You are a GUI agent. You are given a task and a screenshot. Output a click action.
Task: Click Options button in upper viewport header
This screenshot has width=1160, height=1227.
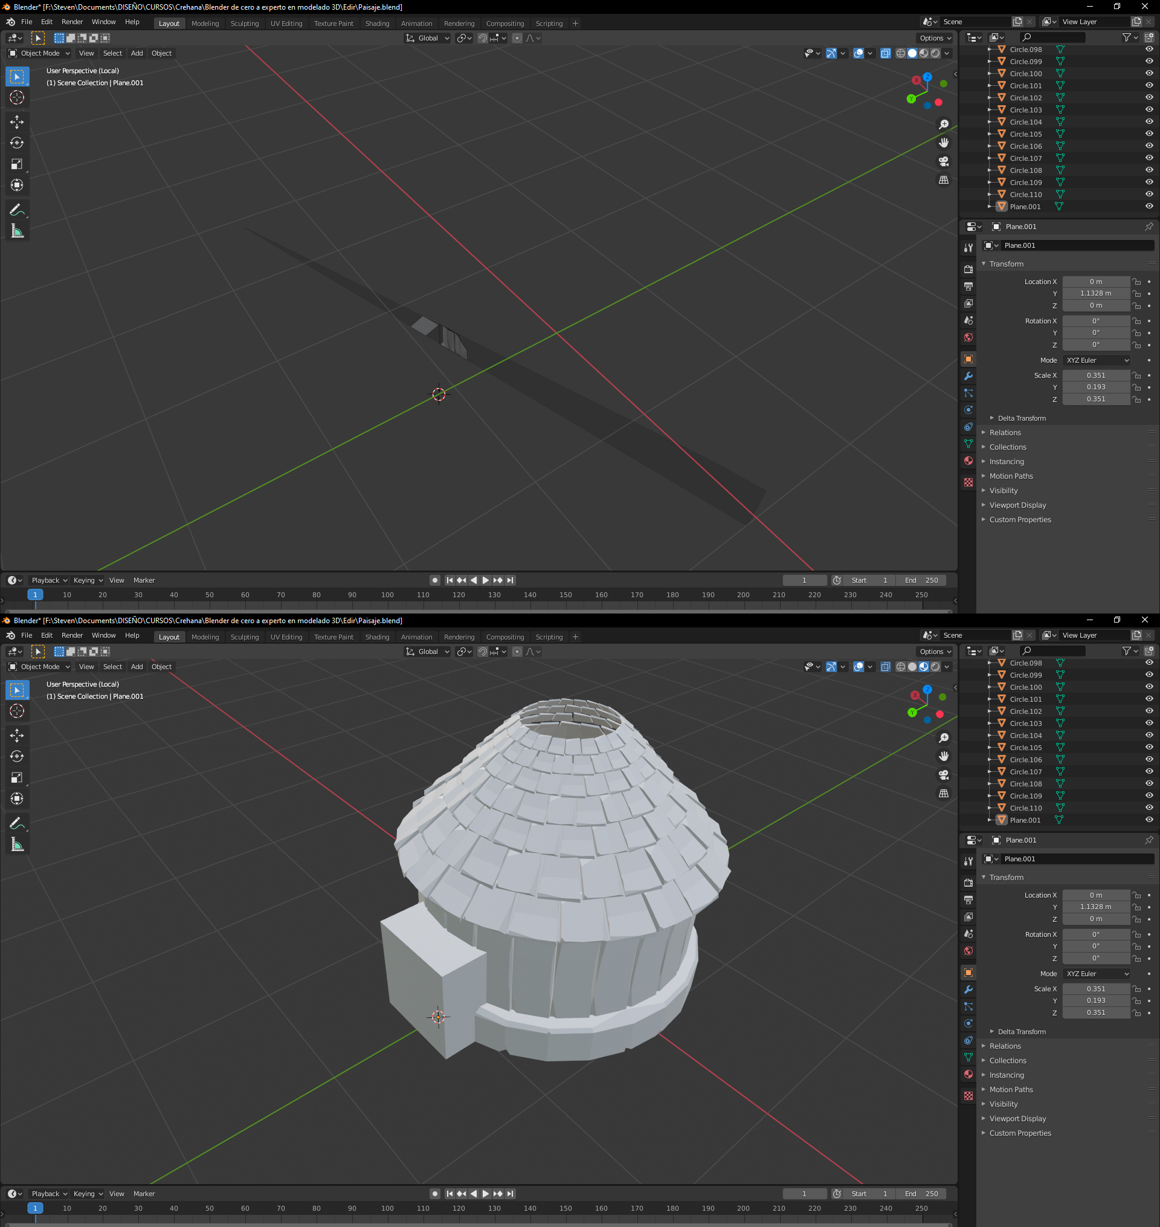(935, 38)
